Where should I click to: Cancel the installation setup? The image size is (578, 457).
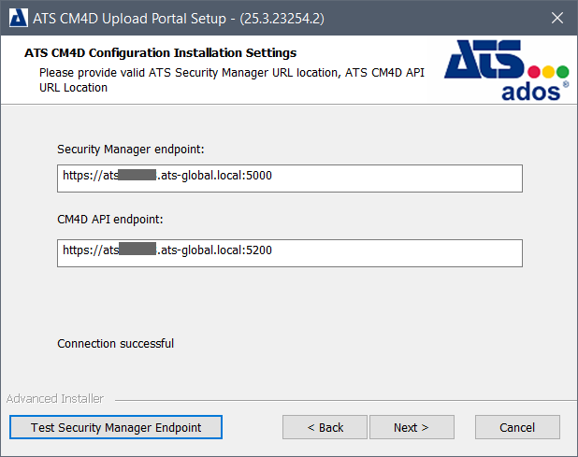click(x=516, y=427)
